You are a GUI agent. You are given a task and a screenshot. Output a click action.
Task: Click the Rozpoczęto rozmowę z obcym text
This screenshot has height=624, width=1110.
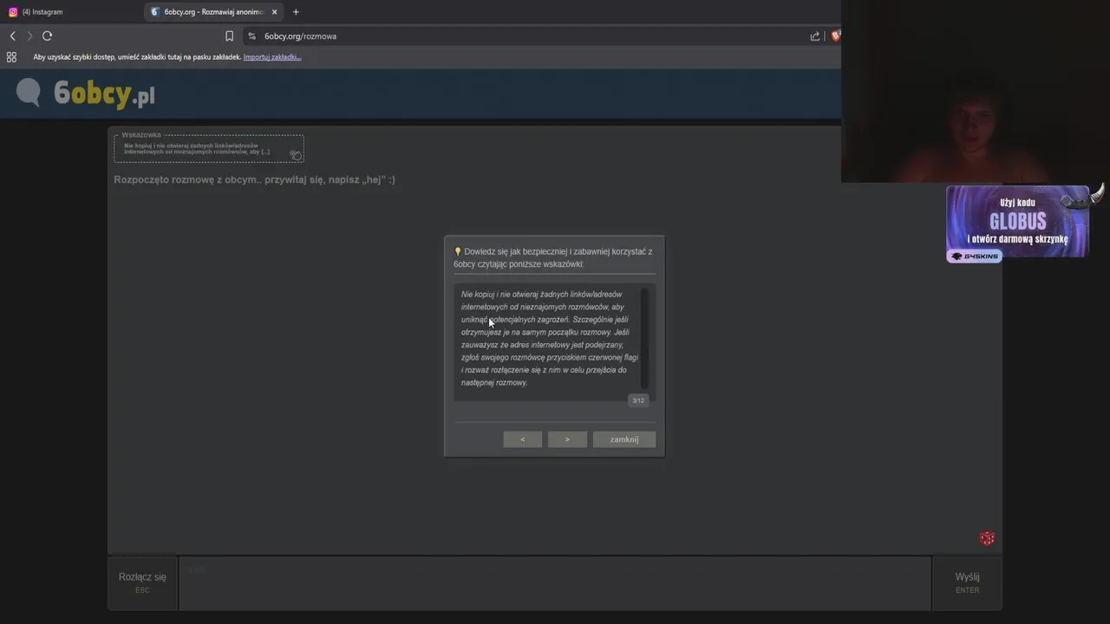click(x=254, y=179)
